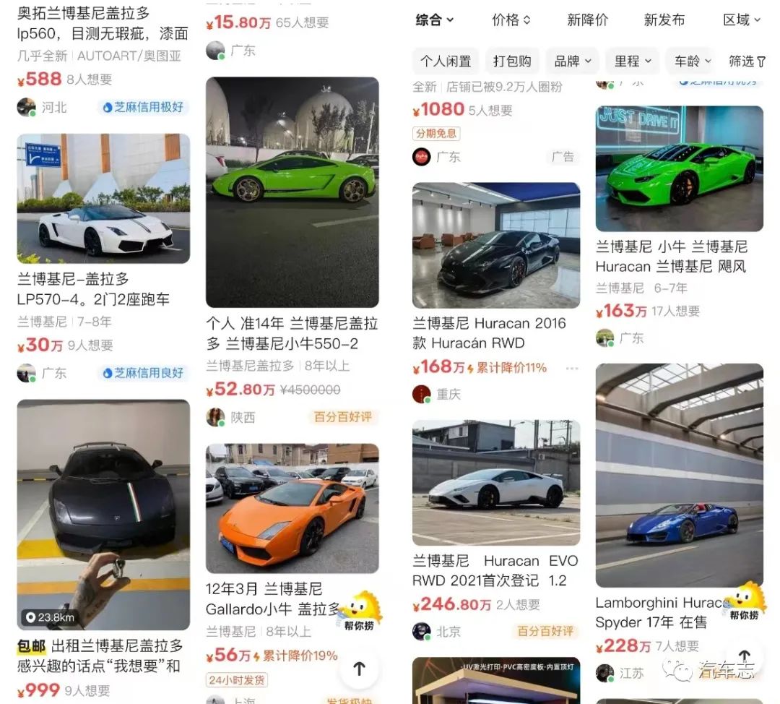Toggle the 打包购 filter chip
The height and width of the screenshot is (704, 780).
(512, 61)
